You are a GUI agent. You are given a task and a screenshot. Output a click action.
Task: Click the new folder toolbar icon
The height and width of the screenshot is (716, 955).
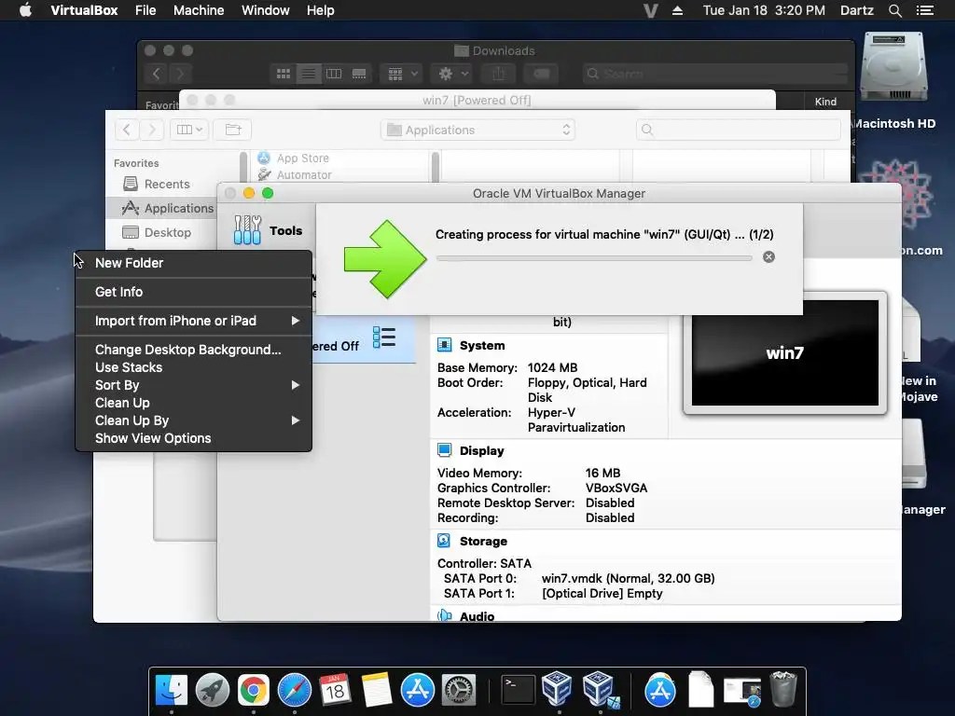[233, 129]
